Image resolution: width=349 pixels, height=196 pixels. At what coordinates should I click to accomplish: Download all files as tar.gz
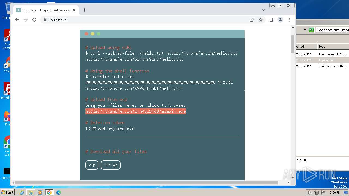click(x=111, y=165)
